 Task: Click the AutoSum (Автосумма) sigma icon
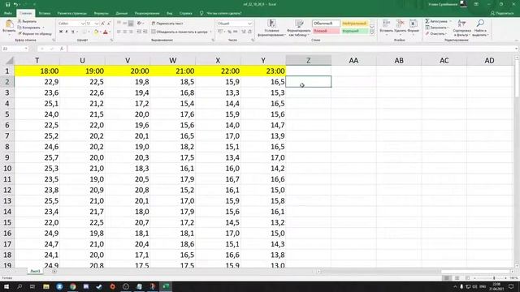[x=427, y=21]
